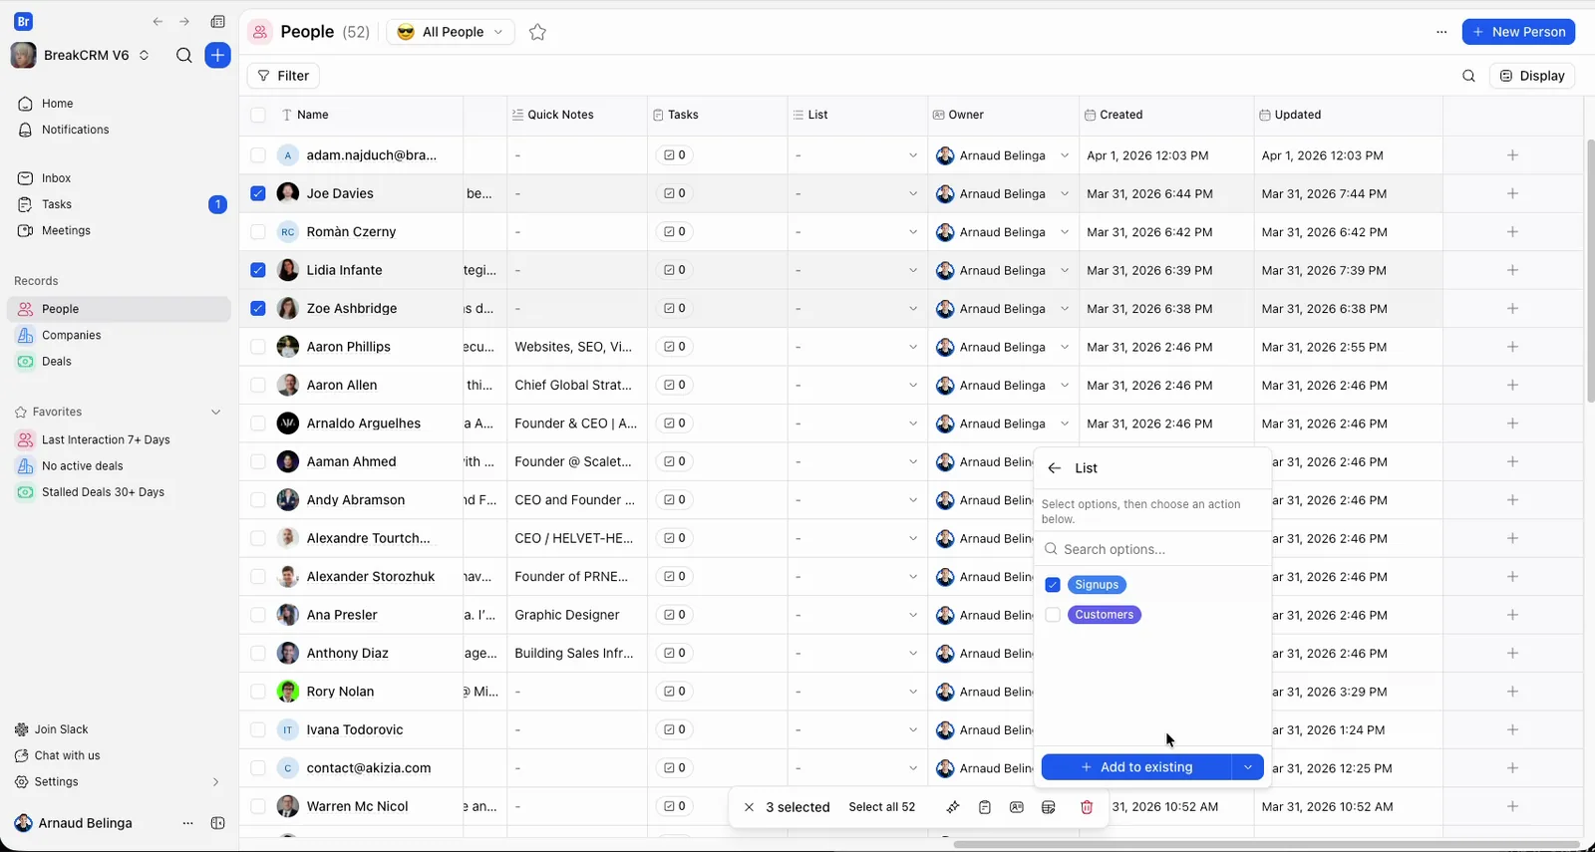
Task: Delete selected people with the red trash icon
Action: click(1087, 807)
